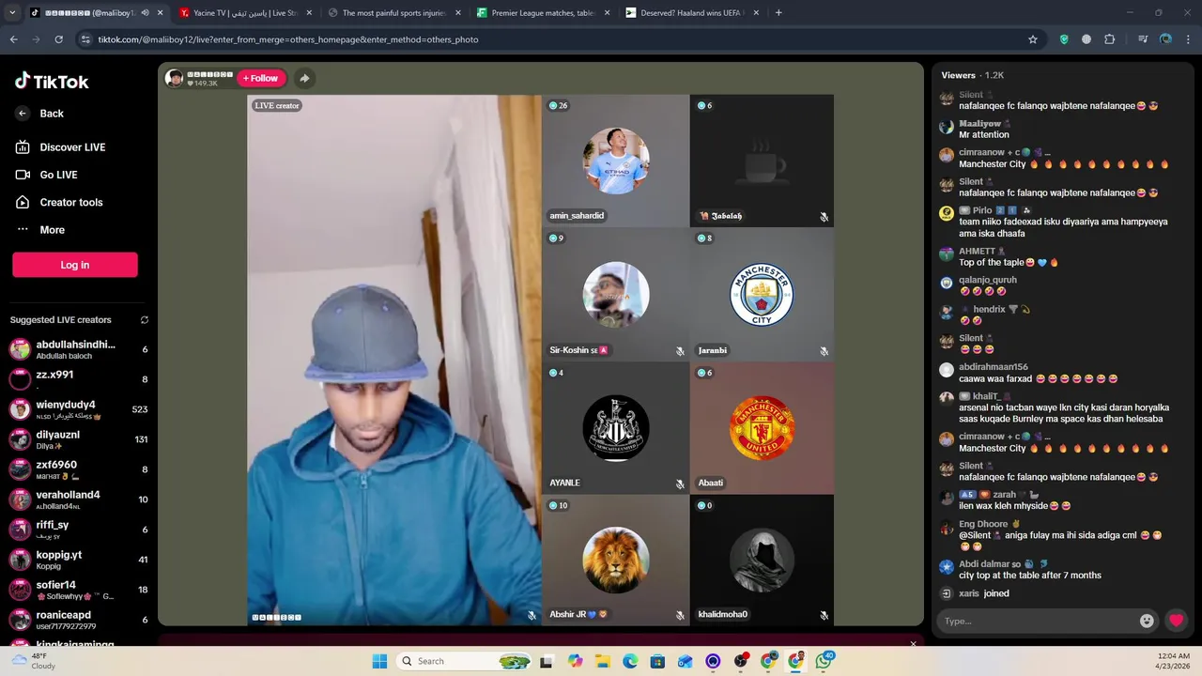Switch to the Yacine TV tab

tap(246, 13)
